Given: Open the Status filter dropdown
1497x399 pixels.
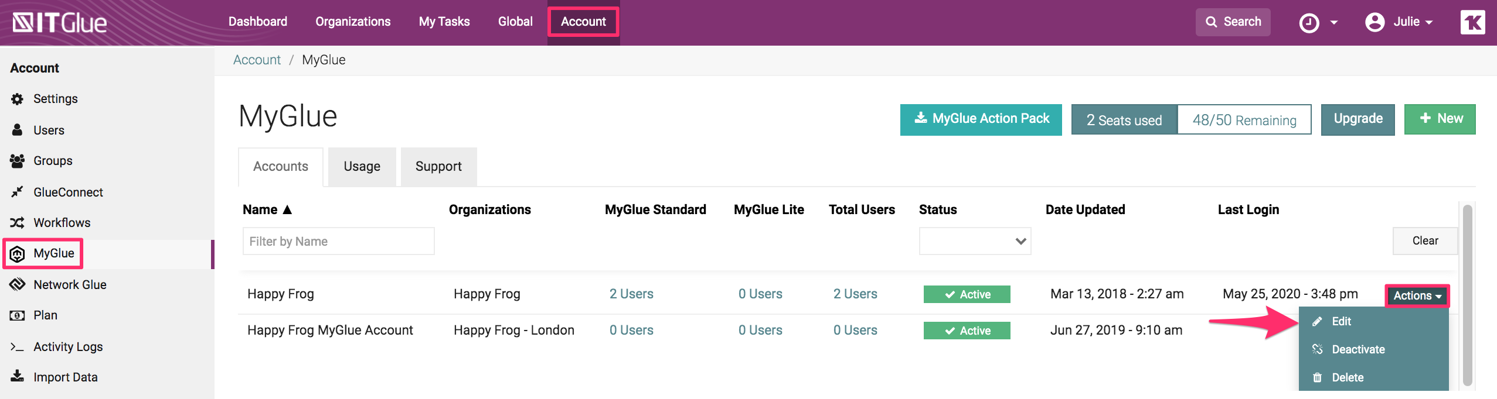Looking at the screenshot, I should pos(975,241).
